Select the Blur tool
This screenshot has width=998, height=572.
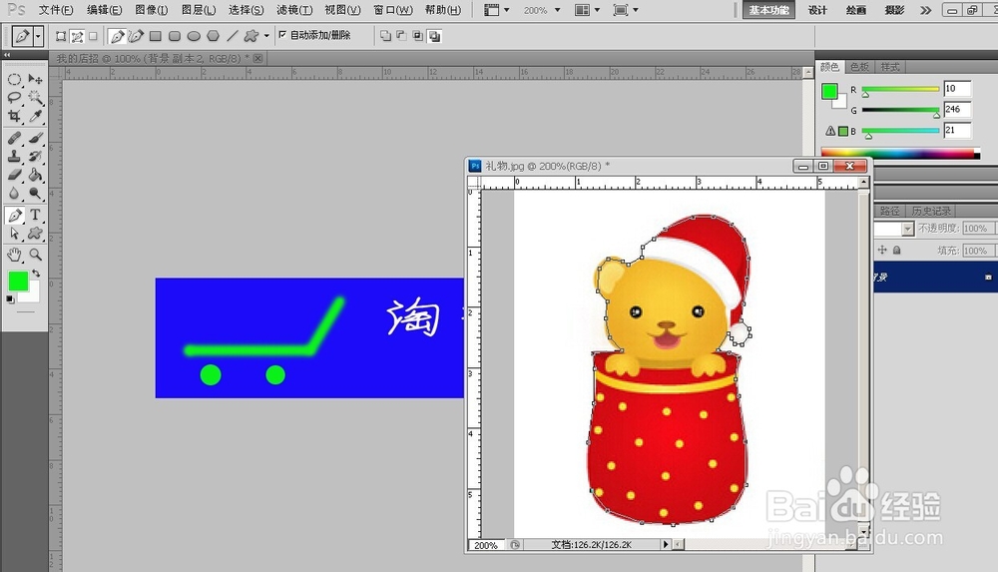14,193
